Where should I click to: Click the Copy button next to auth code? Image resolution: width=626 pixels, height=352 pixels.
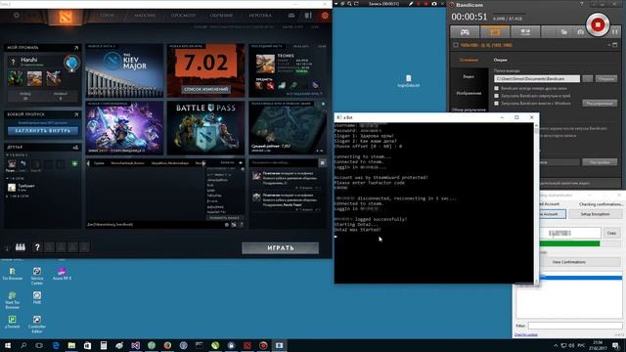coord(611,233)
